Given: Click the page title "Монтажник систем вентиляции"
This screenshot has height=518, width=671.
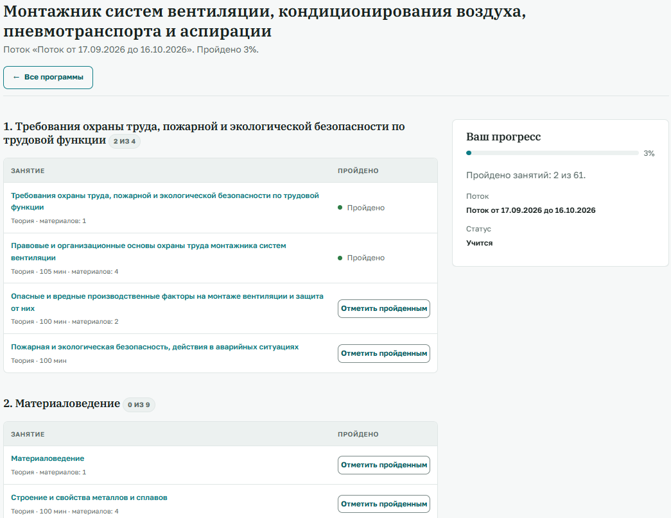Looking at the screenshot, I should click(265, 21).
